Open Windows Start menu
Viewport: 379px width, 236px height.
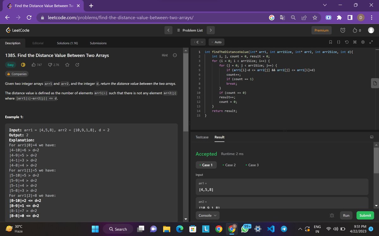click(95, 229)
